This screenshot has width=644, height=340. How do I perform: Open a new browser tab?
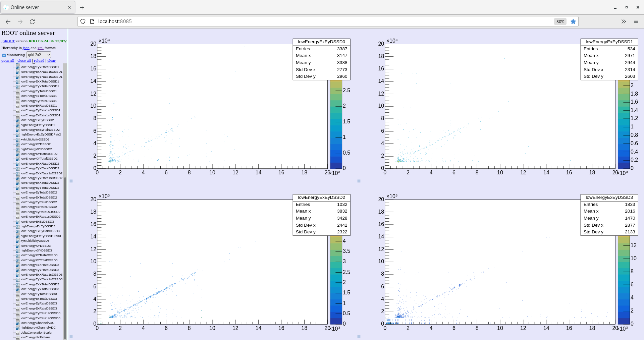coord(82,7)
